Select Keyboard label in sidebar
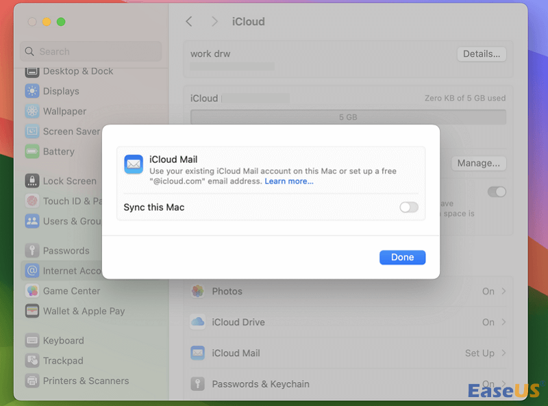The height and width of the screenshot is (406, 548). pos(64,340)
